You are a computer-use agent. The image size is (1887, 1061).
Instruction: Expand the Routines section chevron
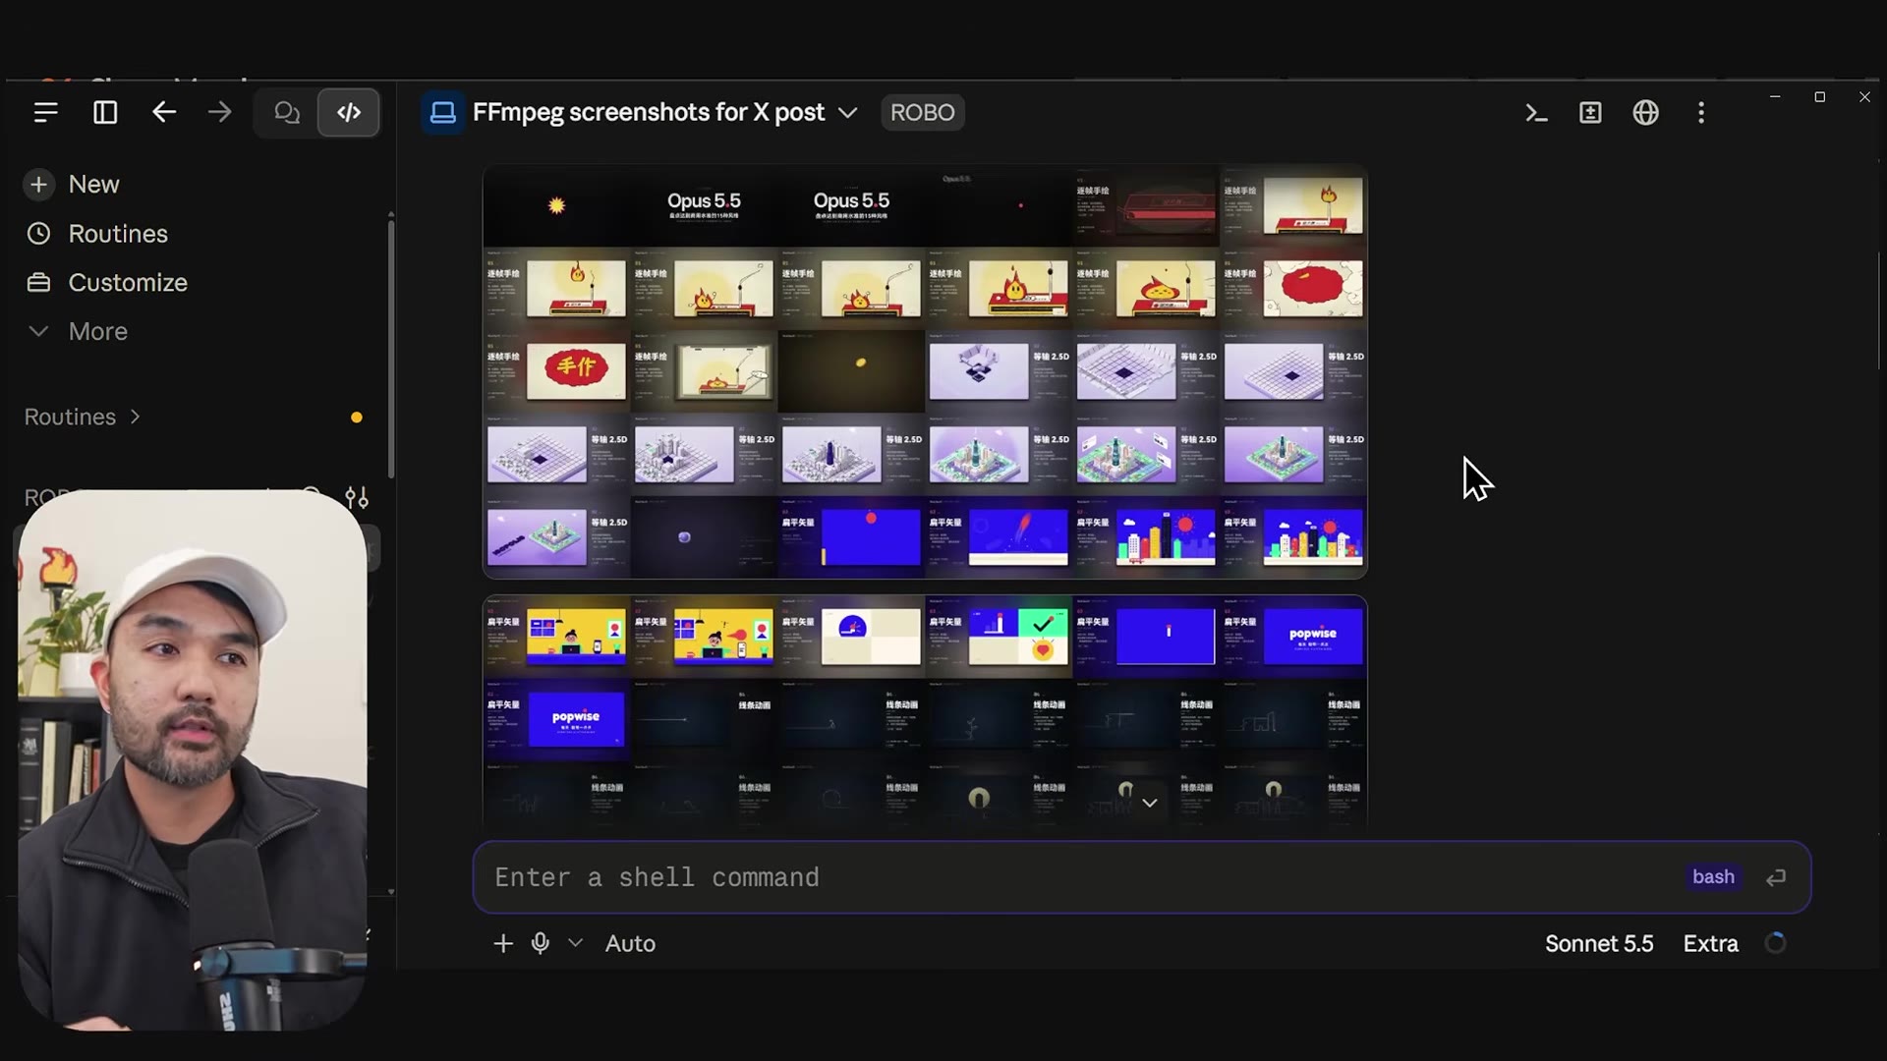pos(135,417)
